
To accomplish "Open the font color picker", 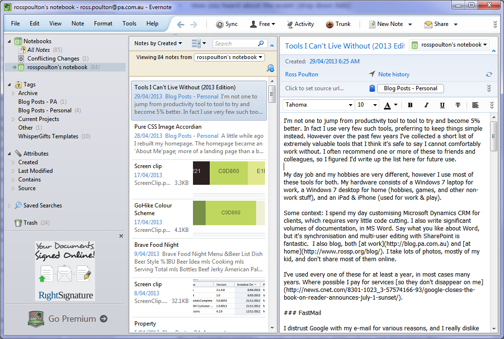I will coord(388,105).
